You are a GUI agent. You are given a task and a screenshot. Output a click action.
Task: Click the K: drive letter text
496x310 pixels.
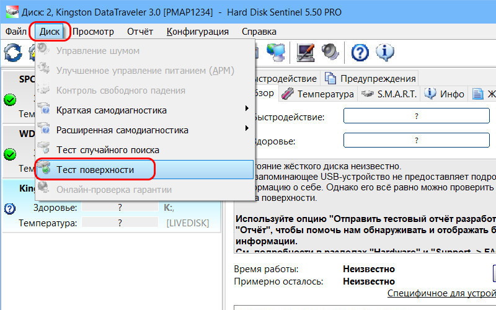169,208
